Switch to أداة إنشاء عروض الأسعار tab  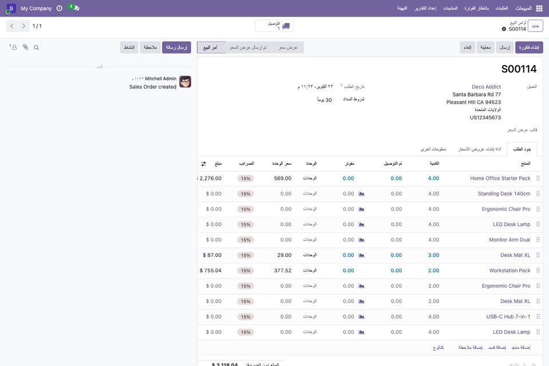479,149
